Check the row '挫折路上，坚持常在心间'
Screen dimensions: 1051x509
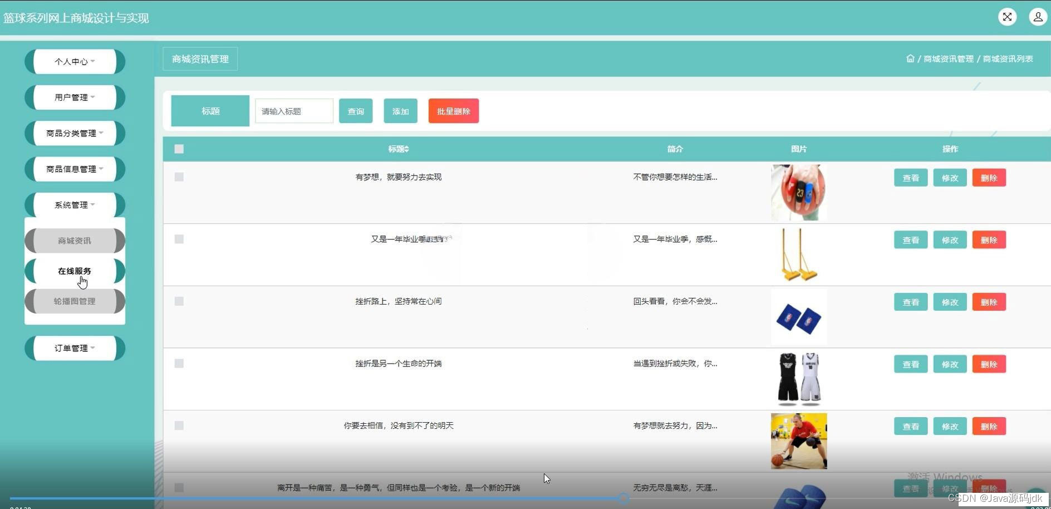coord(179,301)
